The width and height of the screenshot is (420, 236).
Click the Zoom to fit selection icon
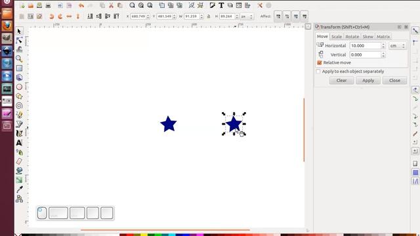tap(132, 5)
